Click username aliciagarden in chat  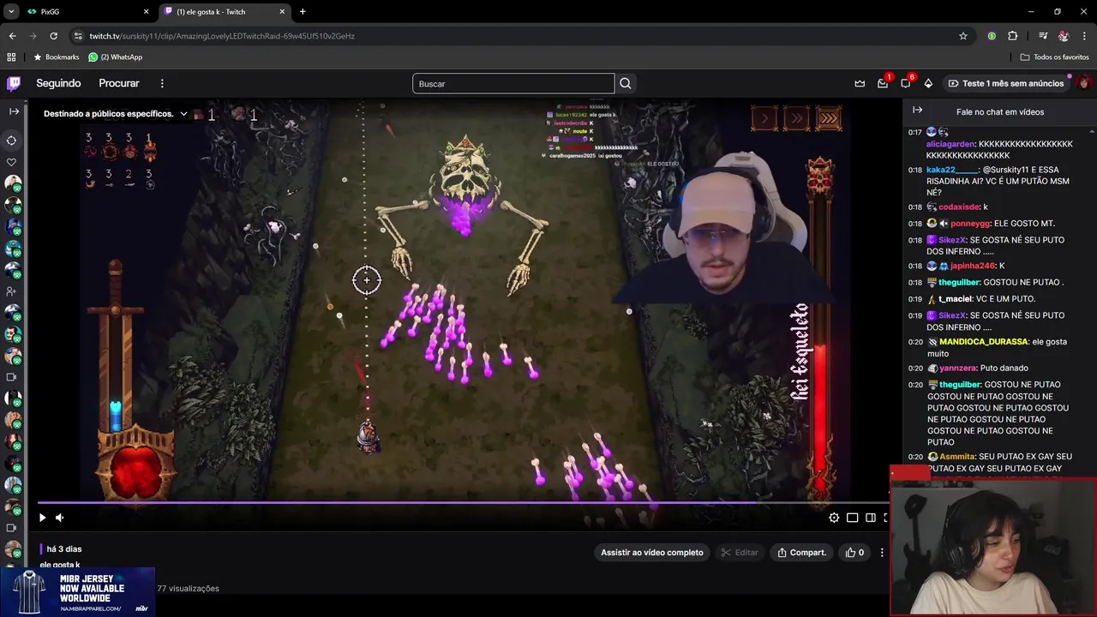click(950, 144)
